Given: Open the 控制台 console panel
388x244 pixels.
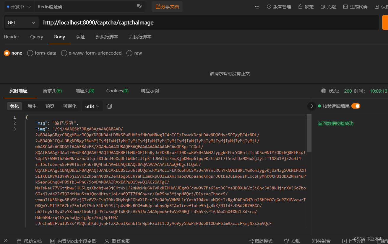Looking at the screenshot, I should pyautogui.click(x=322, y=241).
